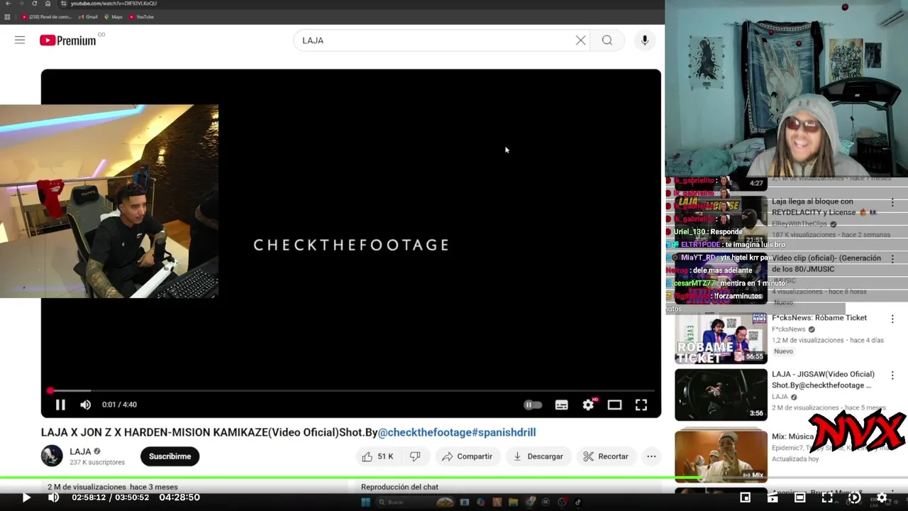Open browser home button

(x=47, y=4)
